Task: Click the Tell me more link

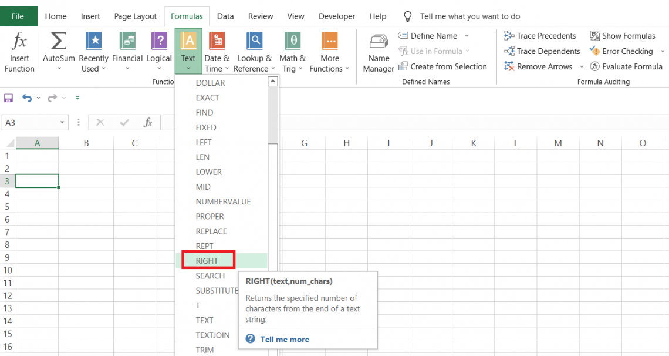Action: pos(284,340)
